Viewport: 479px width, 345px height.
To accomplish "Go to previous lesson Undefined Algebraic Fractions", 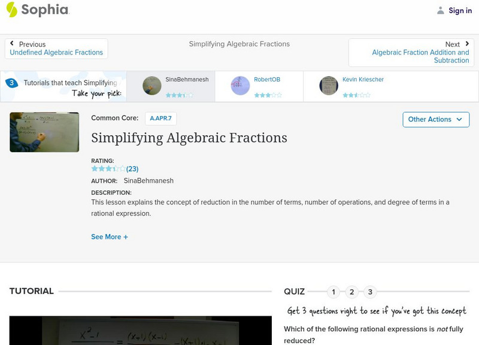I will (x=57, y=52).
